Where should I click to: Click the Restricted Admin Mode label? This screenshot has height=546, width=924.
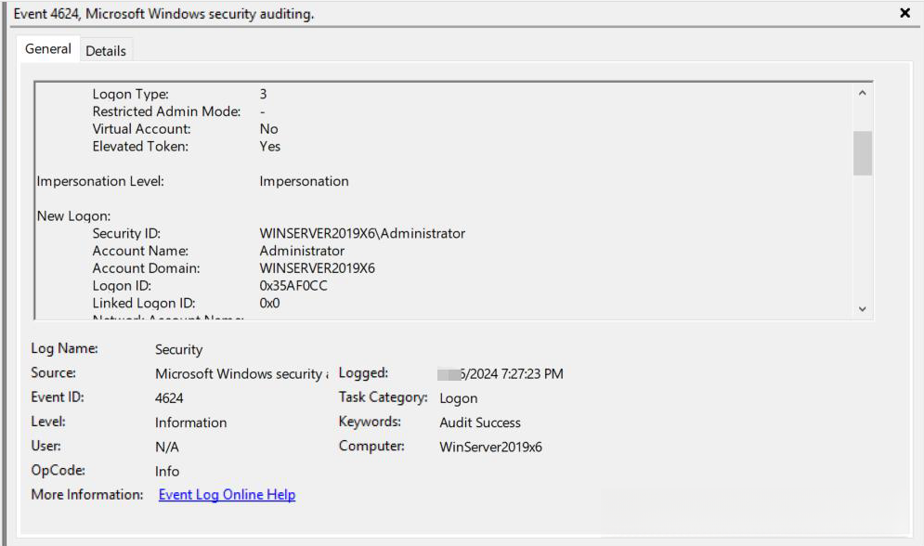pyautogui.click(x=166, y=112)
